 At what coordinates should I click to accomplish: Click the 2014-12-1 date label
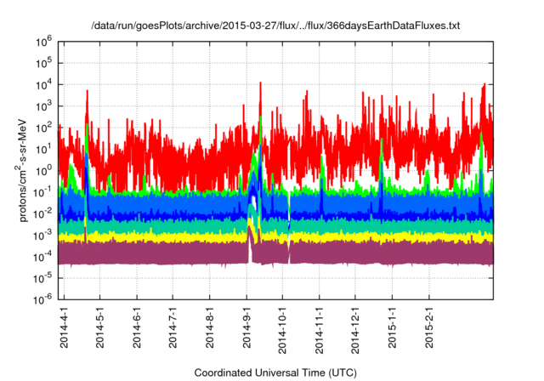(355, 330)
